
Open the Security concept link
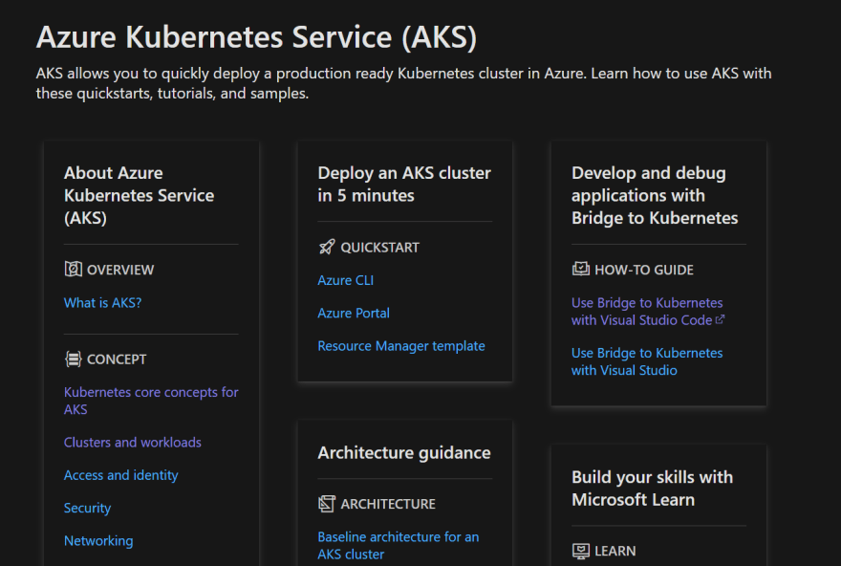coord(87,508)
